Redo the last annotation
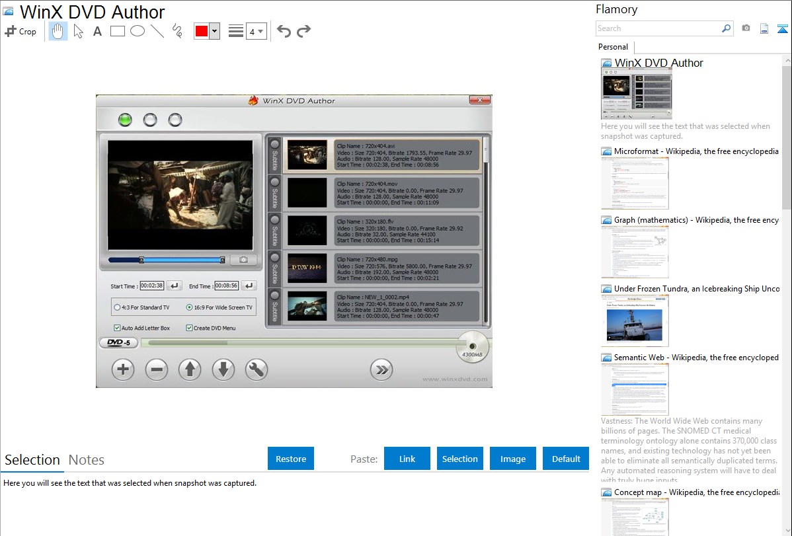Image resolution: width=792 pixels, height=536 pixels. [303, 31]
